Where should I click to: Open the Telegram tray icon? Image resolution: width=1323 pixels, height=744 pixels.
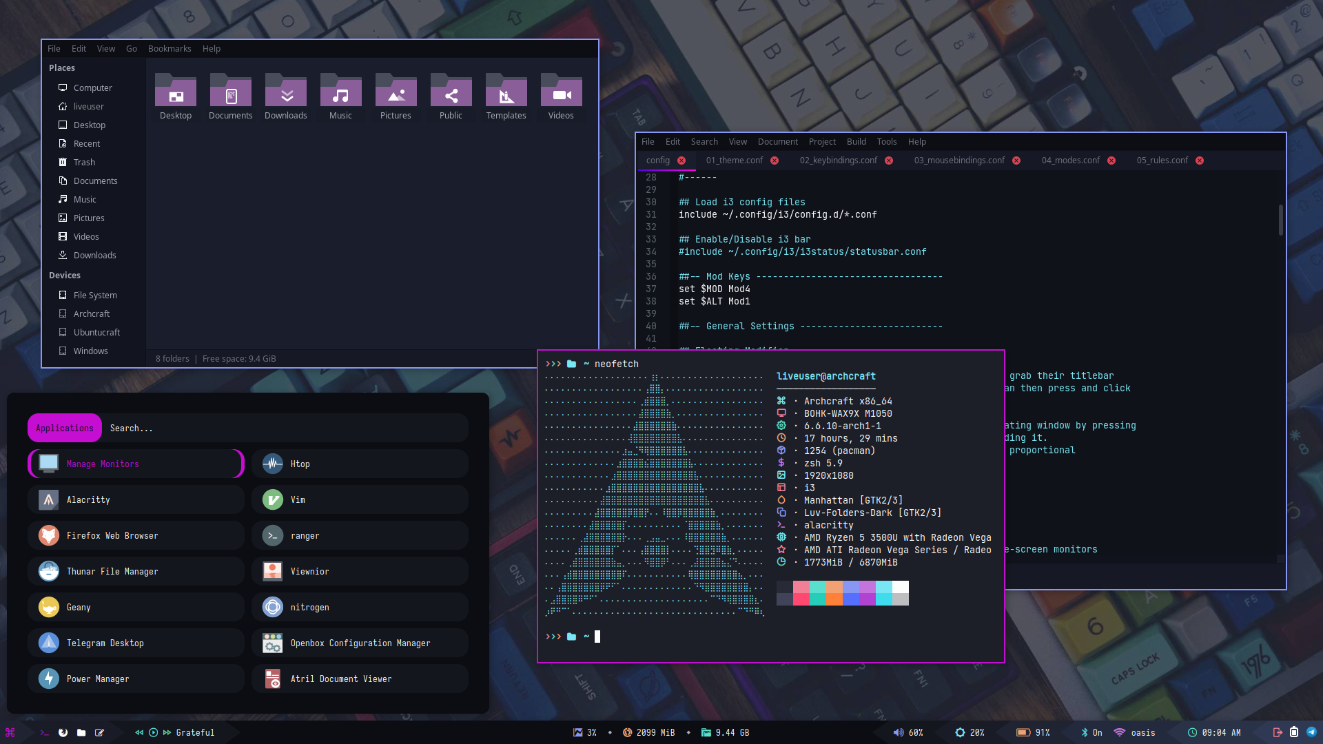(1311, 732)
